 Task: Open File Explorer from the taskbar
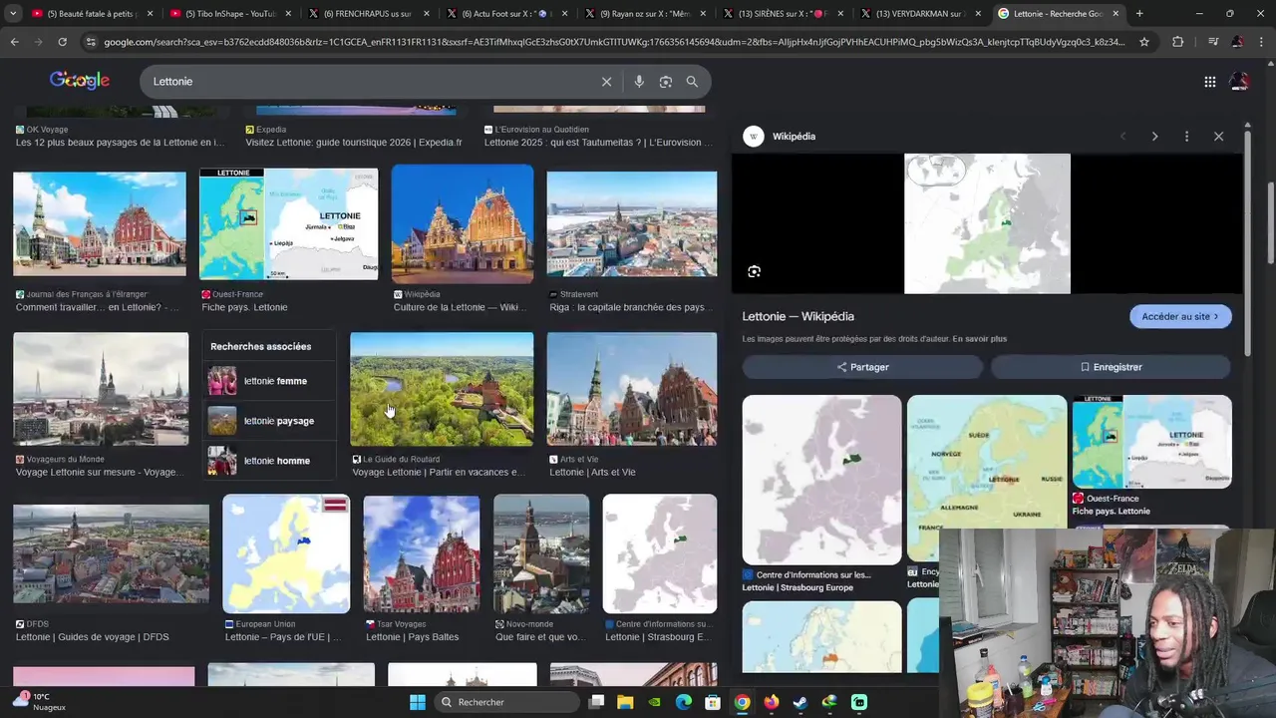[x=626, y=702]
